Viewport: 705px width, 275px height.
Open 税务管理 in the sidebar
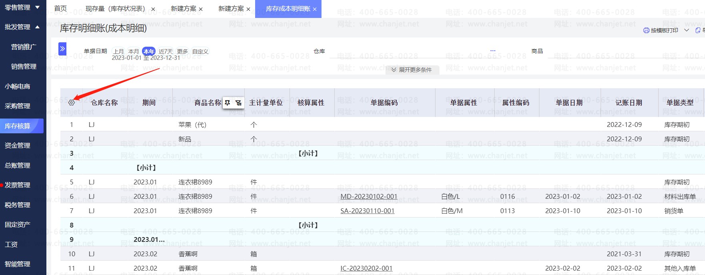[18, 205]
